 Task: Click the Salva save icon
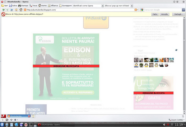coord(13,6)
